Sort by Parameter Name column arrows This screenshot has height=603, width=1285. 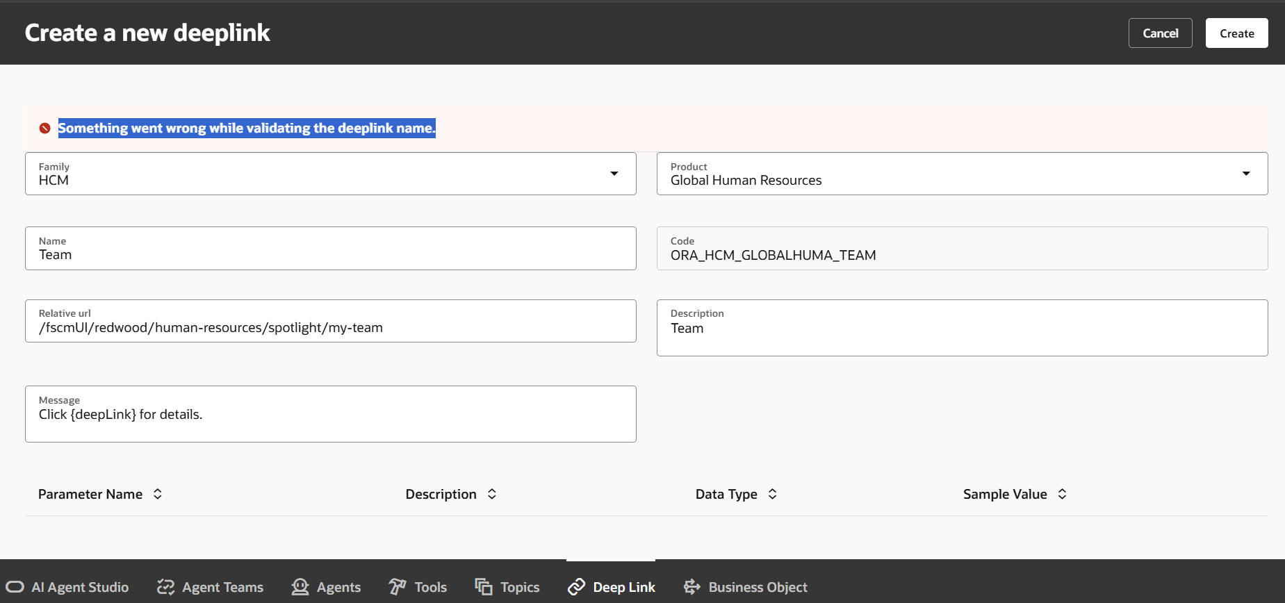(158, 494)
